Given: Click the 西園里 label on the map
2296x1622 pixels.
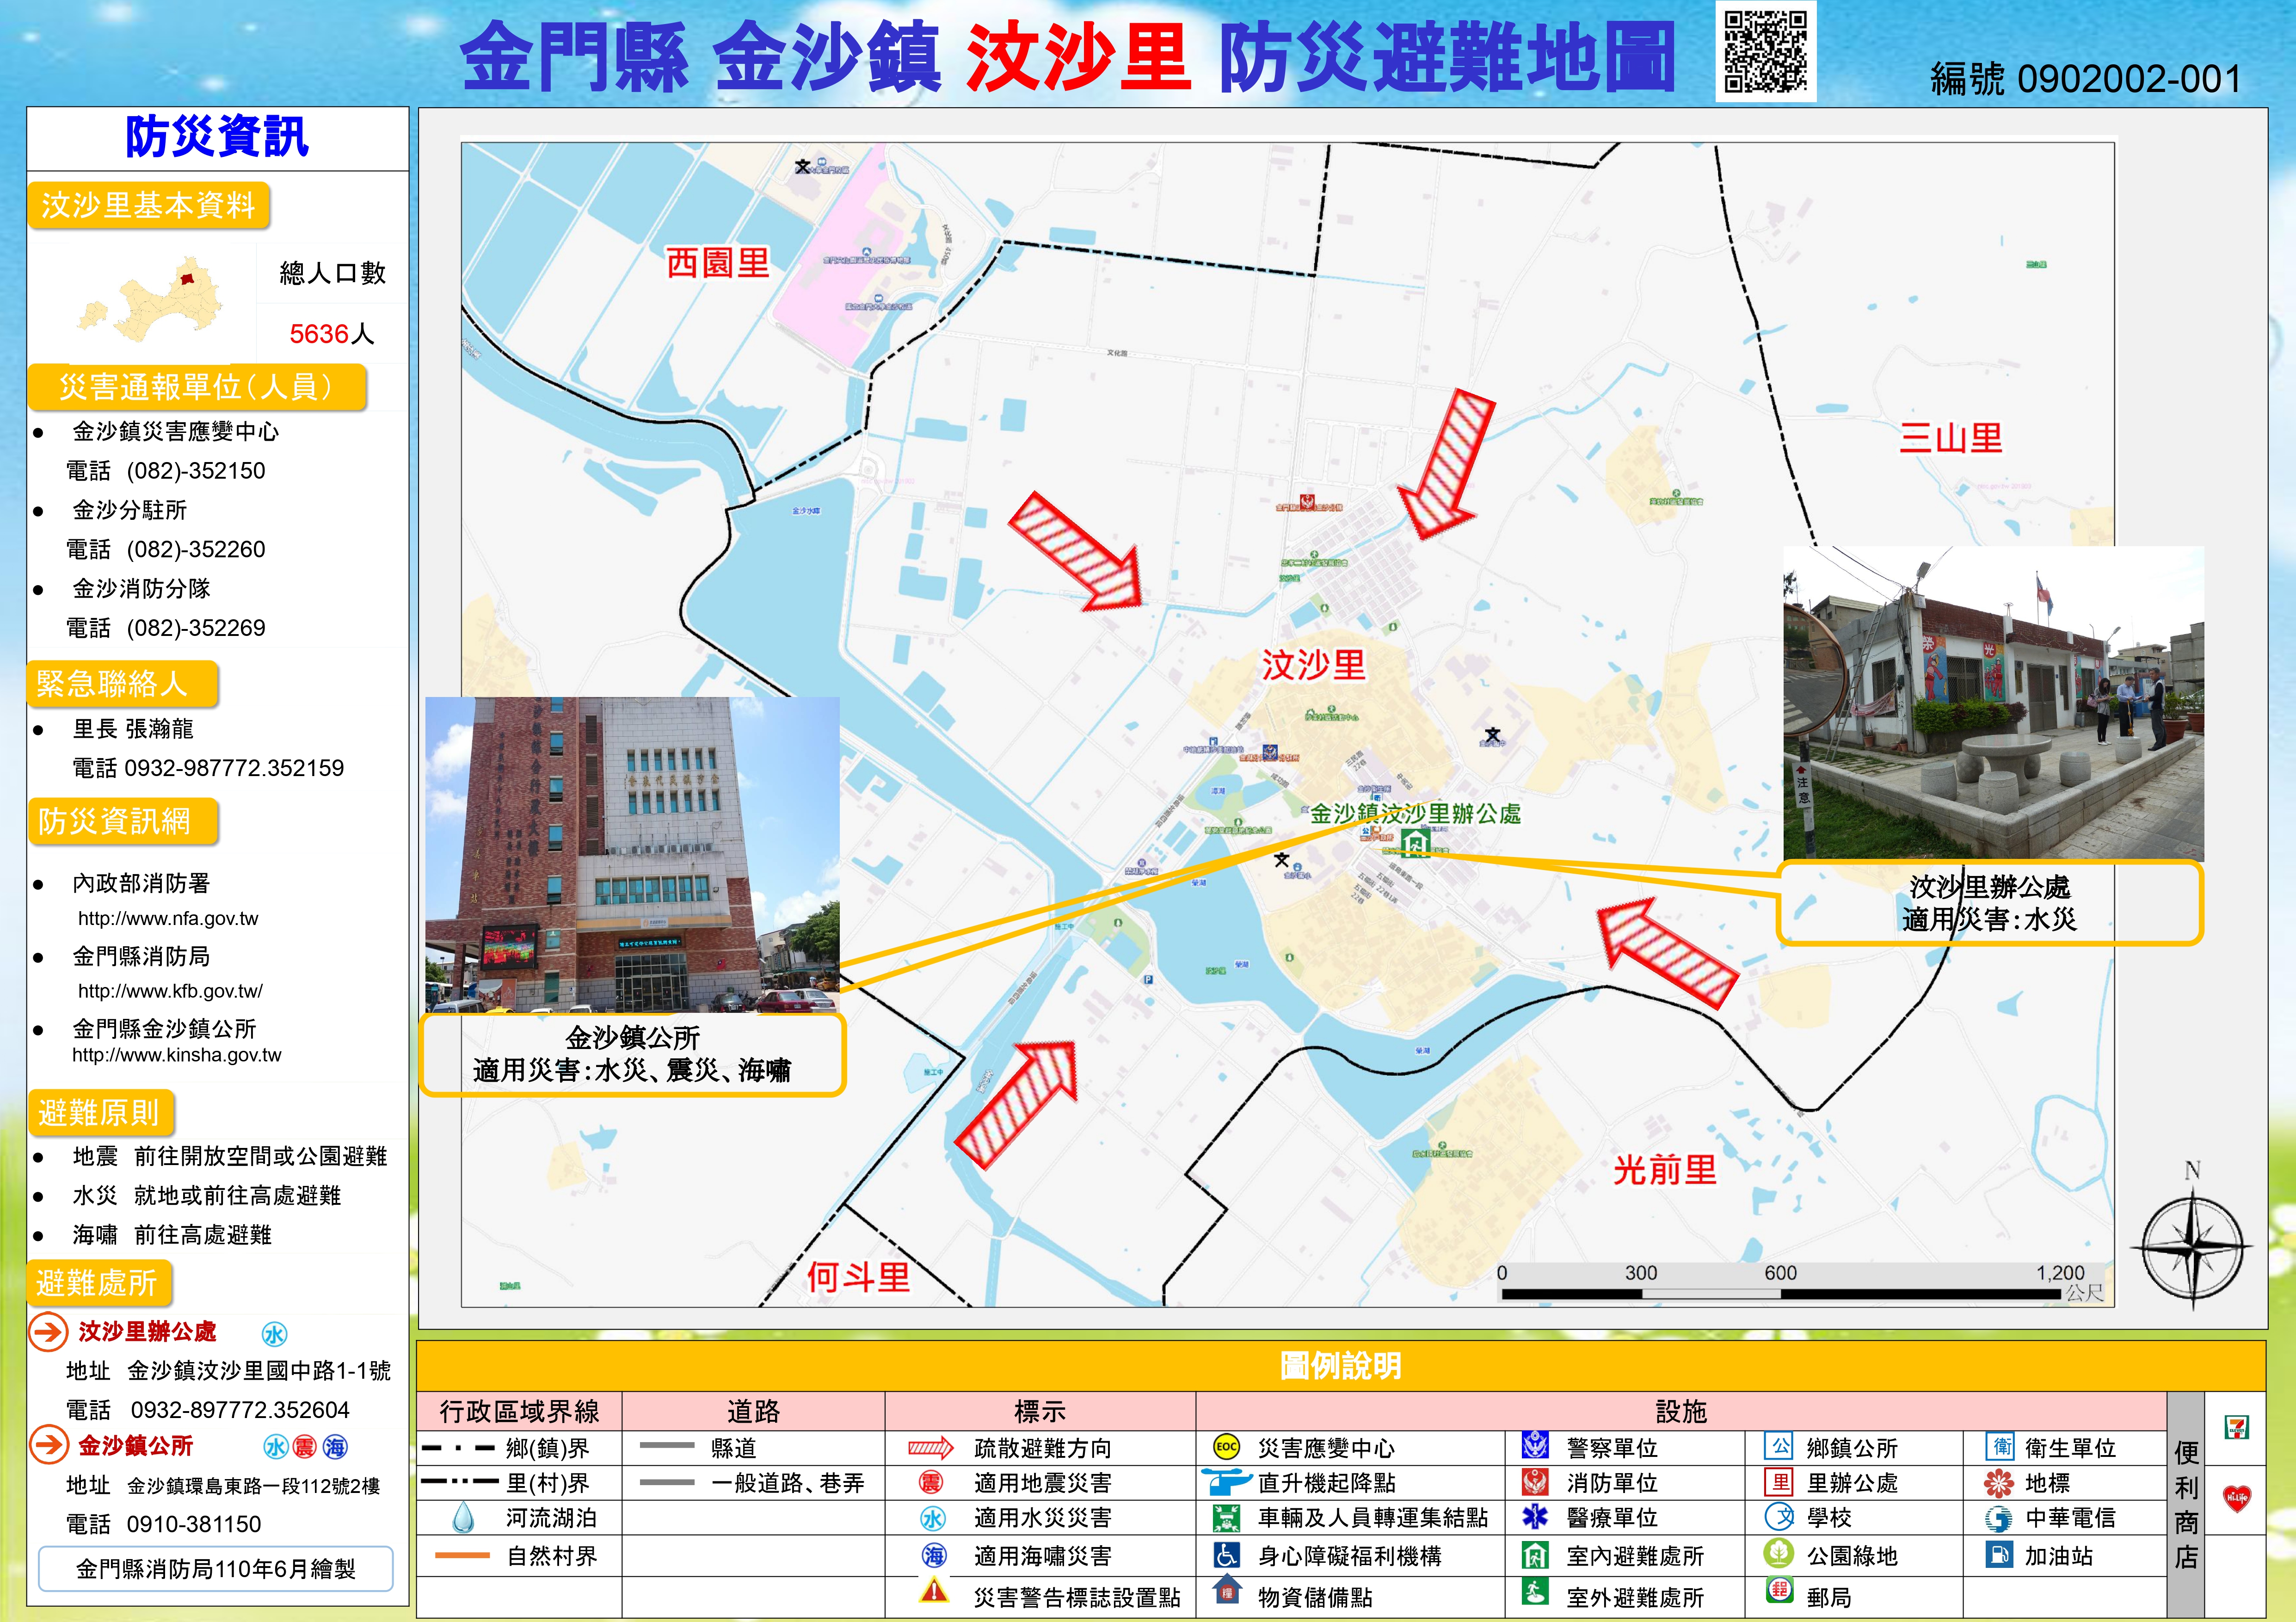Looking at the screenshot, I should tap(718, 263).
